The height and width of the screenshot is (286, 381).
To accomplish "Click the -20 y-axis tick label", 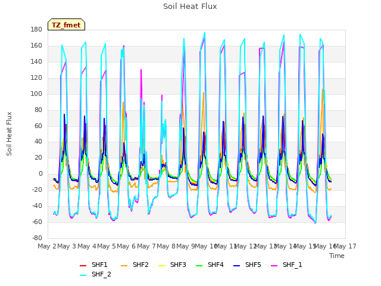I will (37, 189).
